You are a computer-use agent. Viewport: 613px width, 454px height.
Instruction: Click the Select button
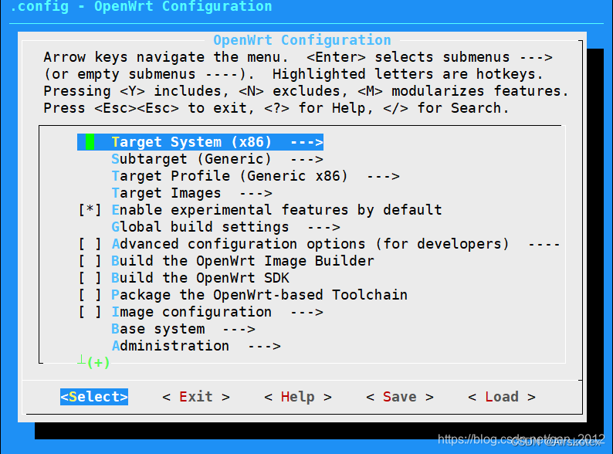click(94, 397)
